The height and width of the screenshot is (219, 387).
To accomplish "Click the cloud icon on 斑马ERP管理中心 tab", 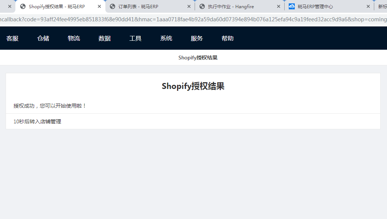I will pyautogui.click(x=292, y=6).
